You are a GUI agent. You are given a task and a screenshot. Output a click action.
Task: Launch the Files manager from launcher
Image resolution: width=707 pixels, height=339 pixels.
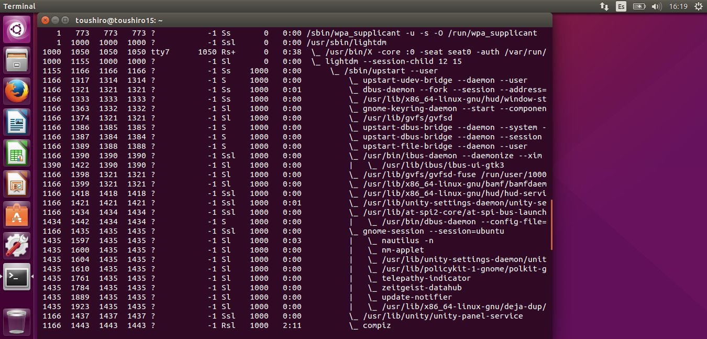coord(17,61)
